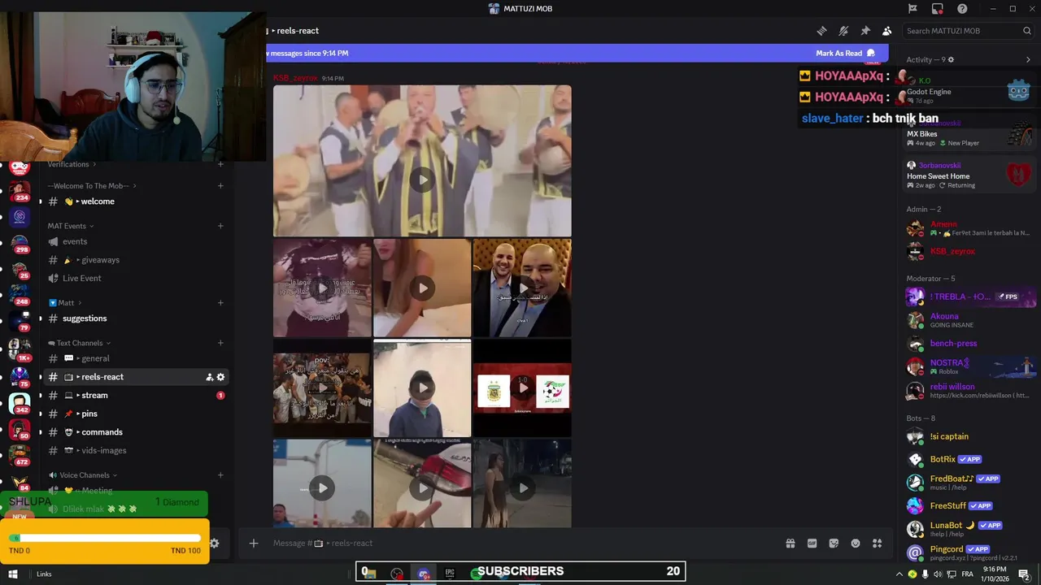
Task: Open server icon with 342 badge
Action: click(x=20, y=403)
